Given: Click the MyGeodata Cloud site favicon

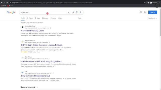Looking at the screenshot, I should [22, 27].
